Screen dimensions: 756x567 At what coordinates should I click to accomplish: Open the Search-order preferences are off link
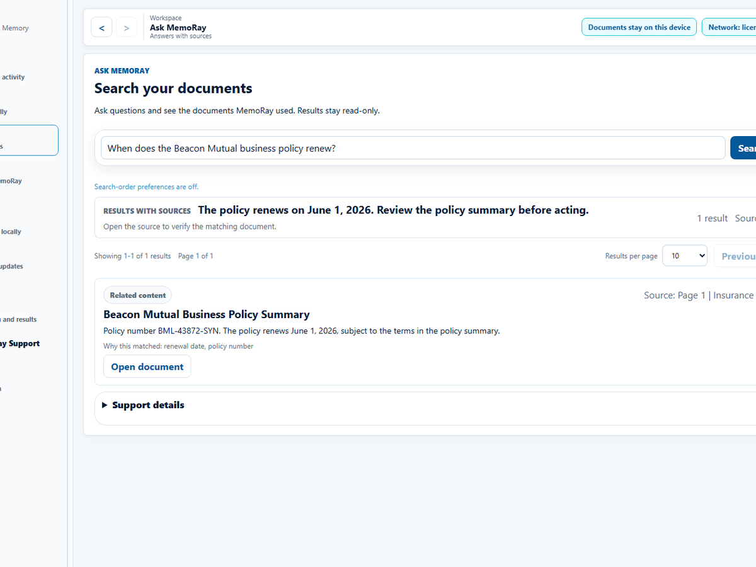tap(146, 186)
